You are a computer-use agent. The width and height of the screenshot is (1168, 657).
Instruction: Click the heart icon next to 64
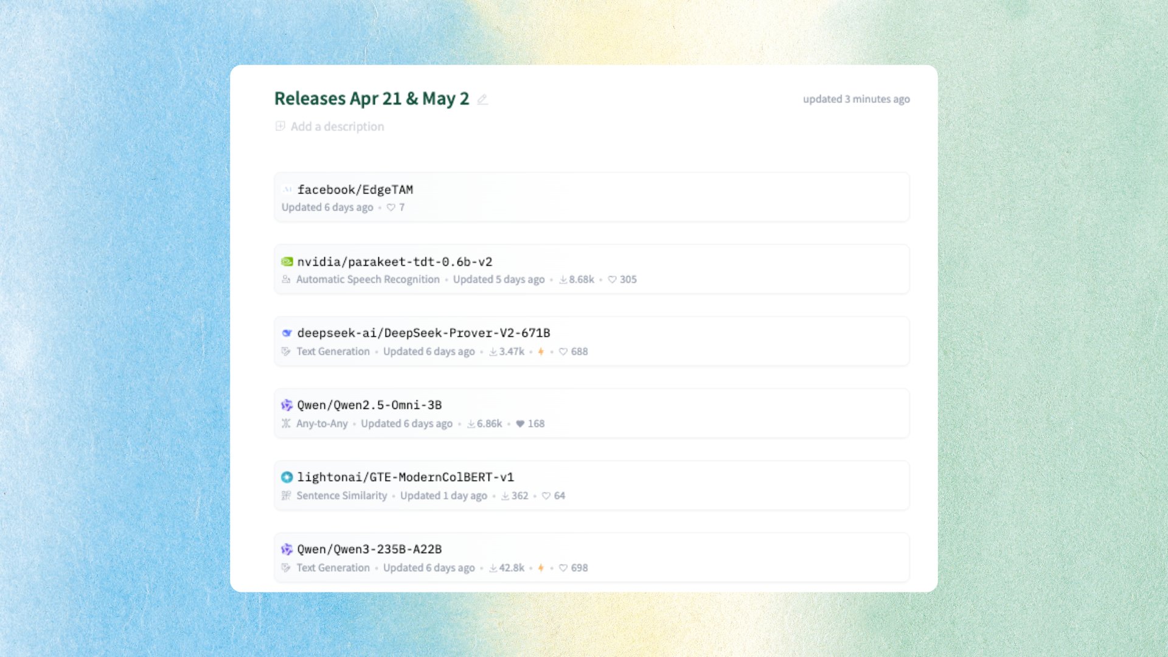(546, 496)
